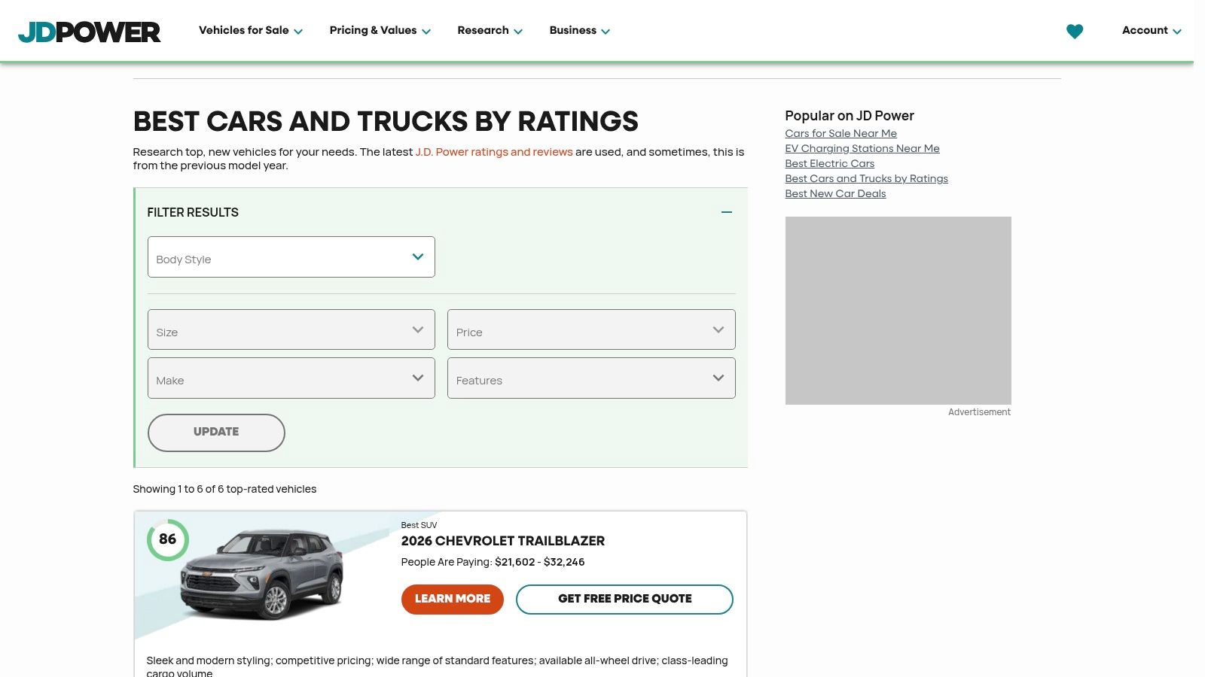The height and width of the screenshot is (677, 1205).
Task: Open EV Charging Stations Near Me link
Action: pos(862,148)
